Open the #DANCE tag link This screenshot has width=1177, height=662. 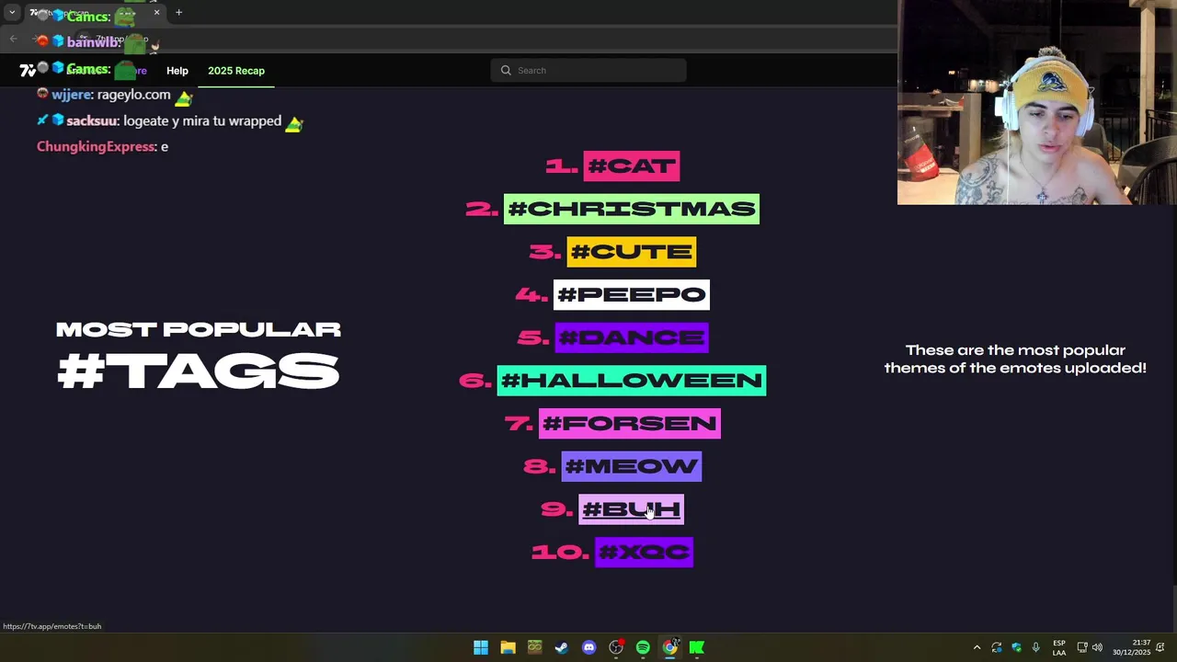tap(632, 337)
